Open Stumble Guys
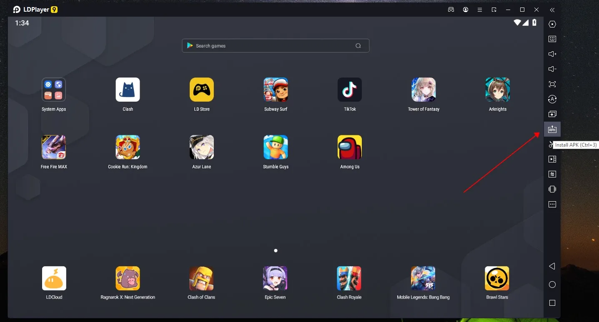This screenshot has width=599, height=322. [276, 147]
